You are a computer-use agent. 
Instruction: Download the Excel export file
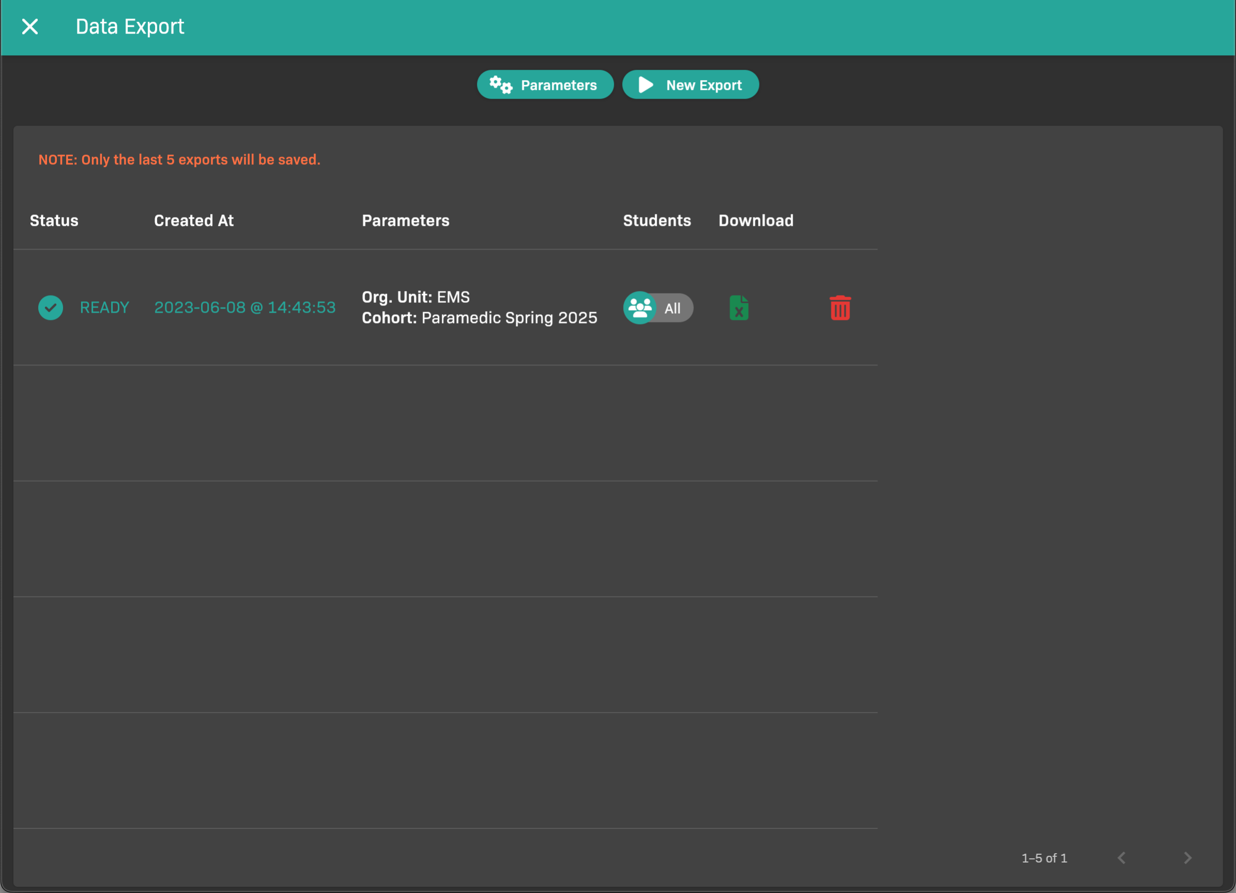tap(738, 308)
